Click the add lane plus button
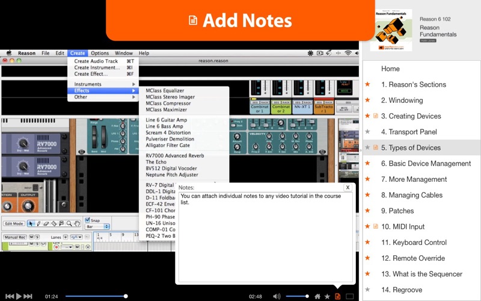Screen dimensions: 481x301 tap(66, 237)
